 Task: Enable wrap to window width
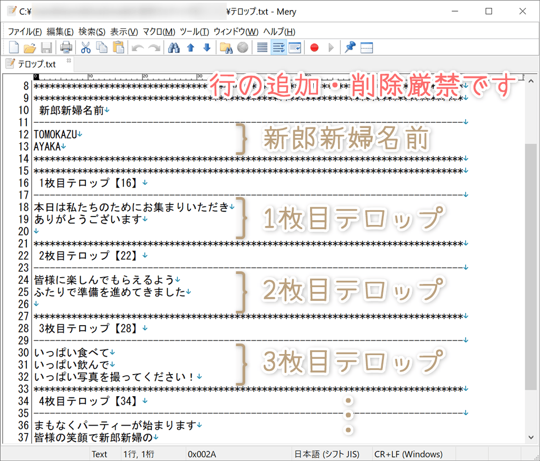295,47
